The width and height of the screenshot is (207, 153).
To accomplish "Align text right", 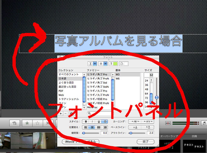I will pyautogui.click(x=105, y=127).
